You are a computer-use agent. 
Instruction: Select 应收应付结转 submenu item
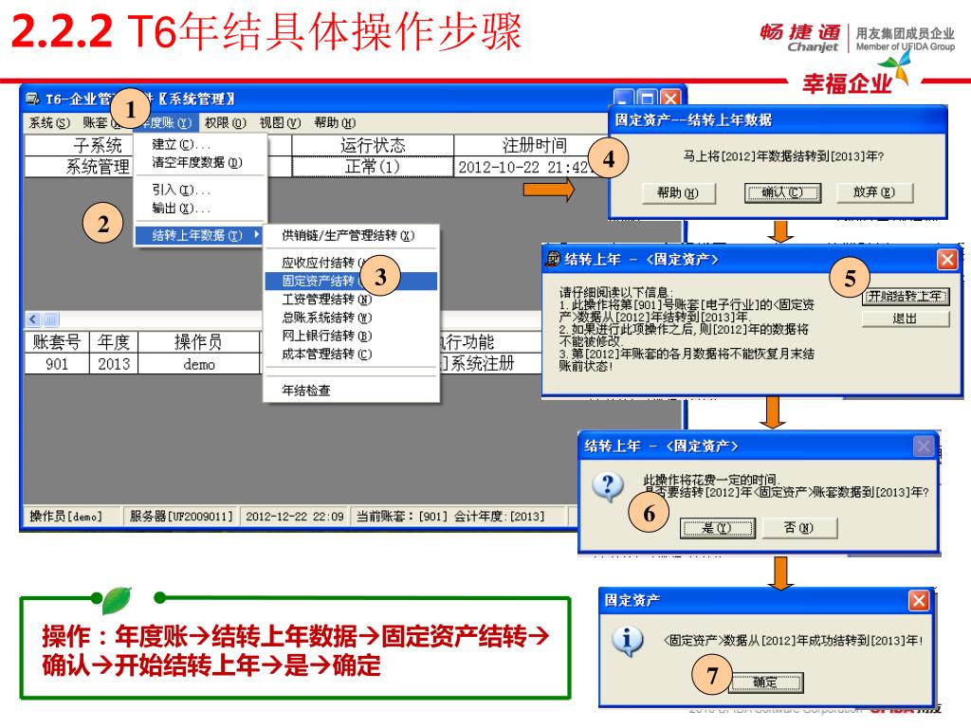pos(351,263)
